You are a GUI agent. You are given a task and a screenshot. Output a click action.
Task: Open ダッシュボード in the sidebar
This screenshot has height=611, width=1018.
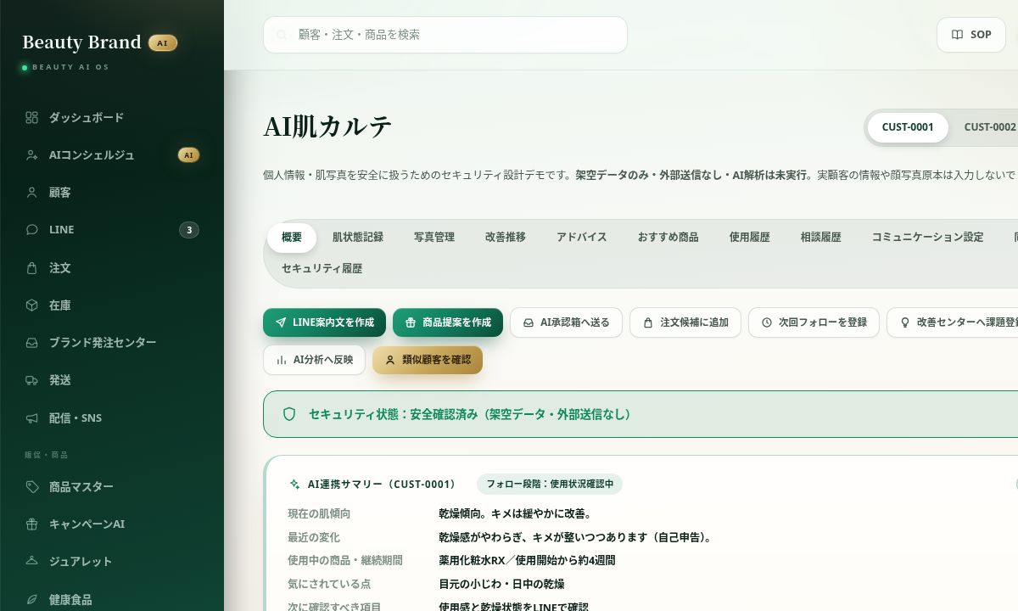click(112, 118)
